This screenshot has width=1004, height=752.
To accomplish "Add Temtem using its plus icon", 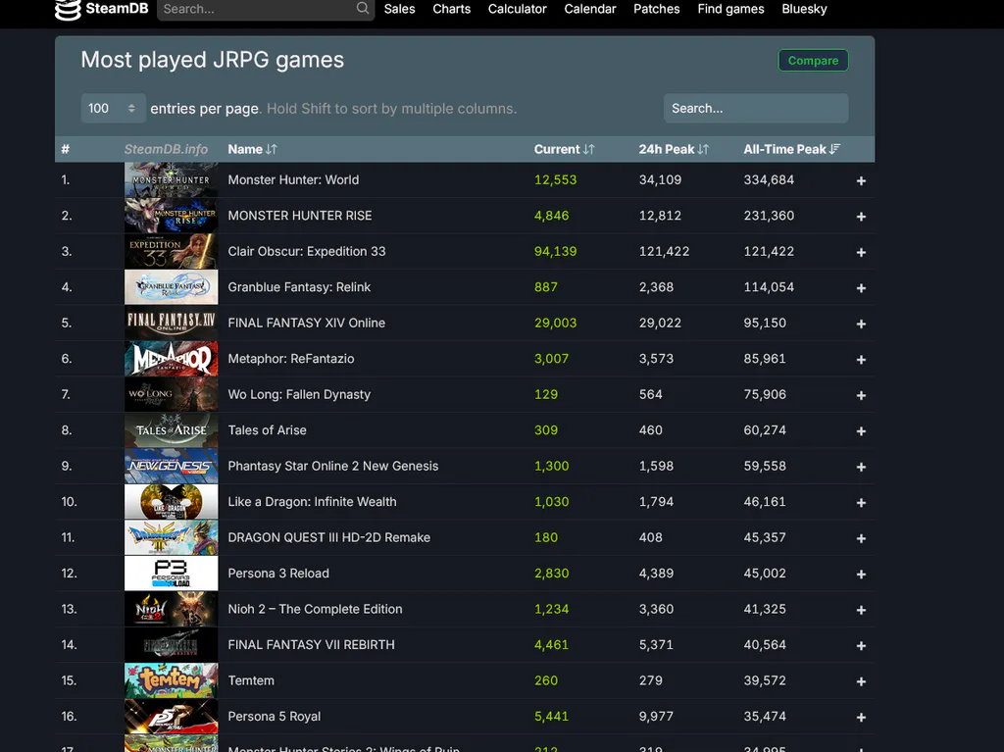I will point(861,681).
